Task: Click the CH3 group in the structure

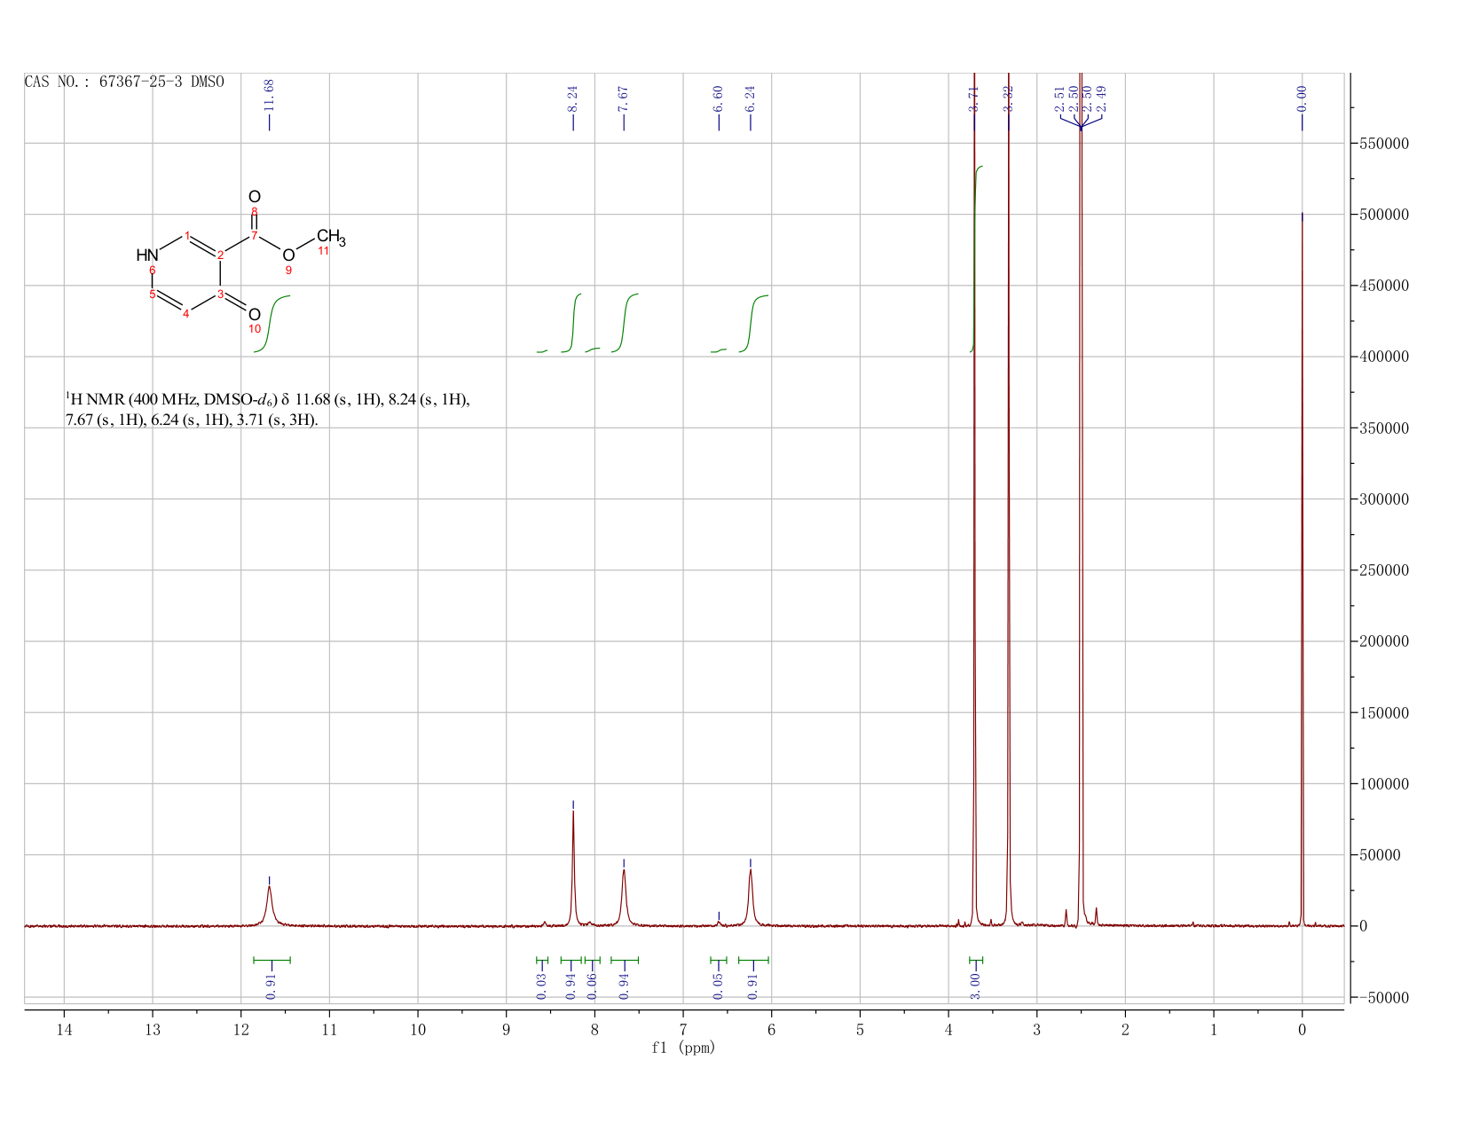Action: (x=331, y=237)
